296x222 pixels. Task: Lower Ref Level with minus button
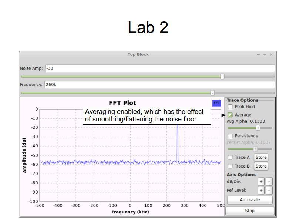pyautogui.click(x=269, y=191)
